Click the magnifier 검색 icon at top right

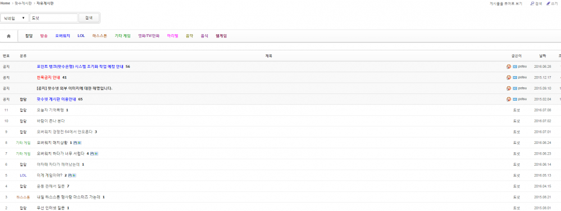[x=532, y=3]
